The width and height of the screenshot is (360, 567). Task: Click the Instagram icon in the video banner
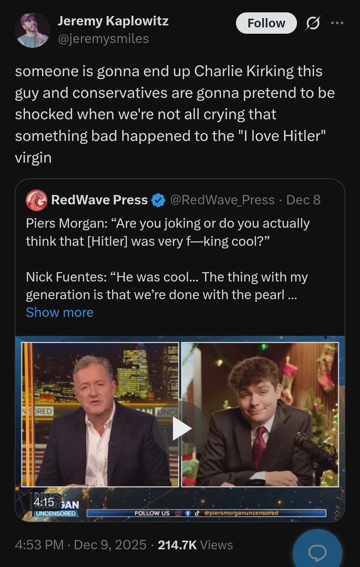pos(178,513)
